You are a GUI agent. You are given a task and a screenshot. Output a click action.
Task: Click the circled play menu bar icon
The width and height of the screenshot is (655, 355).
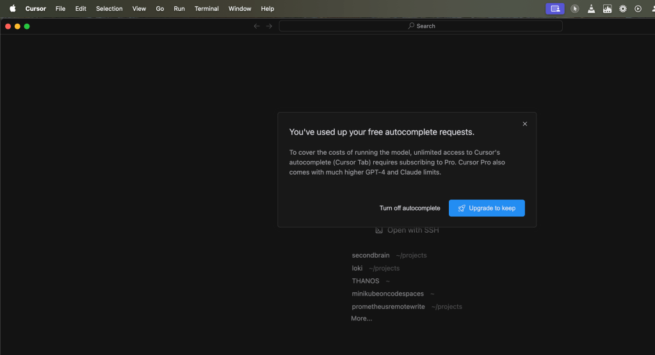(x=638, y=8)
